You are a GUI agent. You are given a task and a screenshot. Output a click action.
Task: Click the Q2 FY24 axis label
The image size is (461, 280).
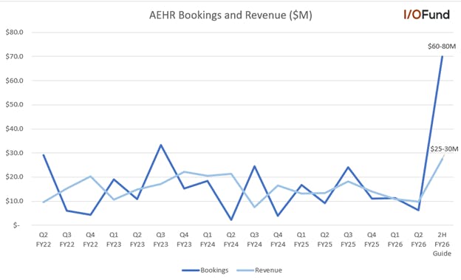(x=230, y=239)
